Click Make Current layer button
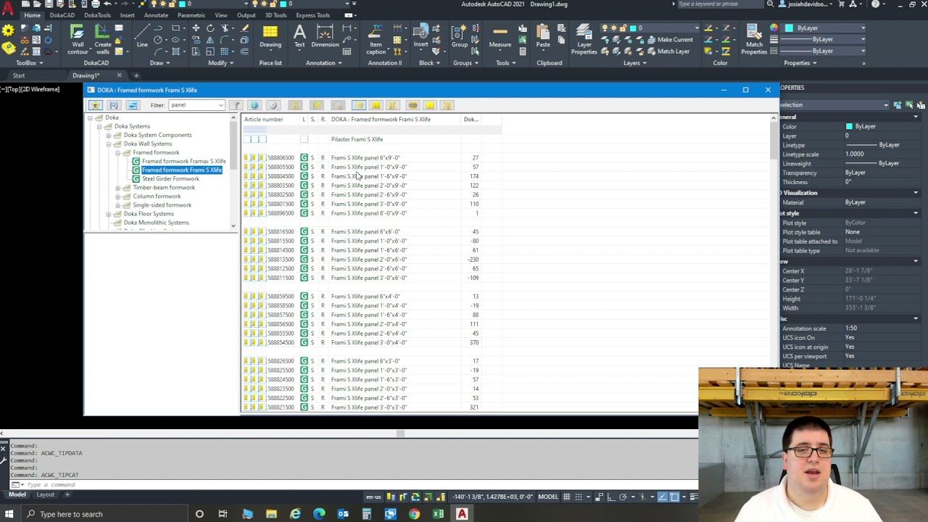This screenshot has height=522, width=928. (669, 40)
